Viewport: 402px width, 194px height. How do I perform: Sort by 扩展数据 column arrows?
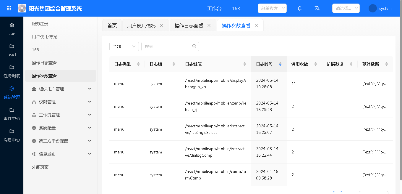point(351,64)
